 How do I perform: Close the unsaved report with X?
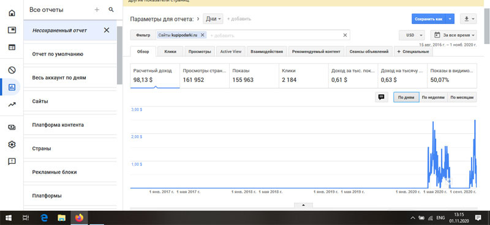107,31
